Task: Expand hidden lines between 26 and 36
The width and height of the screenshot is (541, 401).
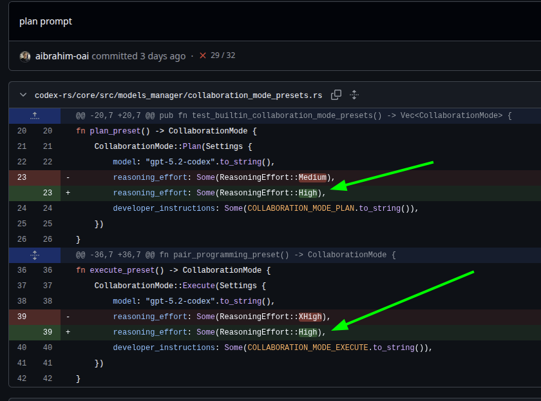Action: coord(35,255)
